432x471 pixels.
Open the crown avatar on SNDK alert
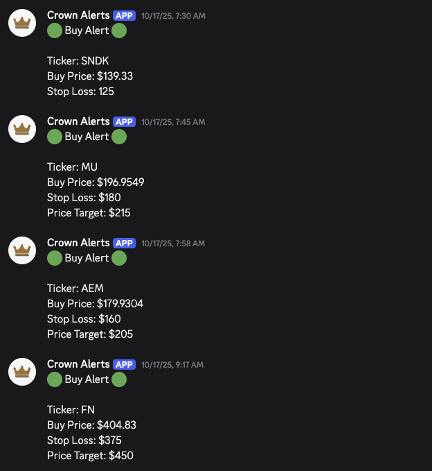click(22, 23)
